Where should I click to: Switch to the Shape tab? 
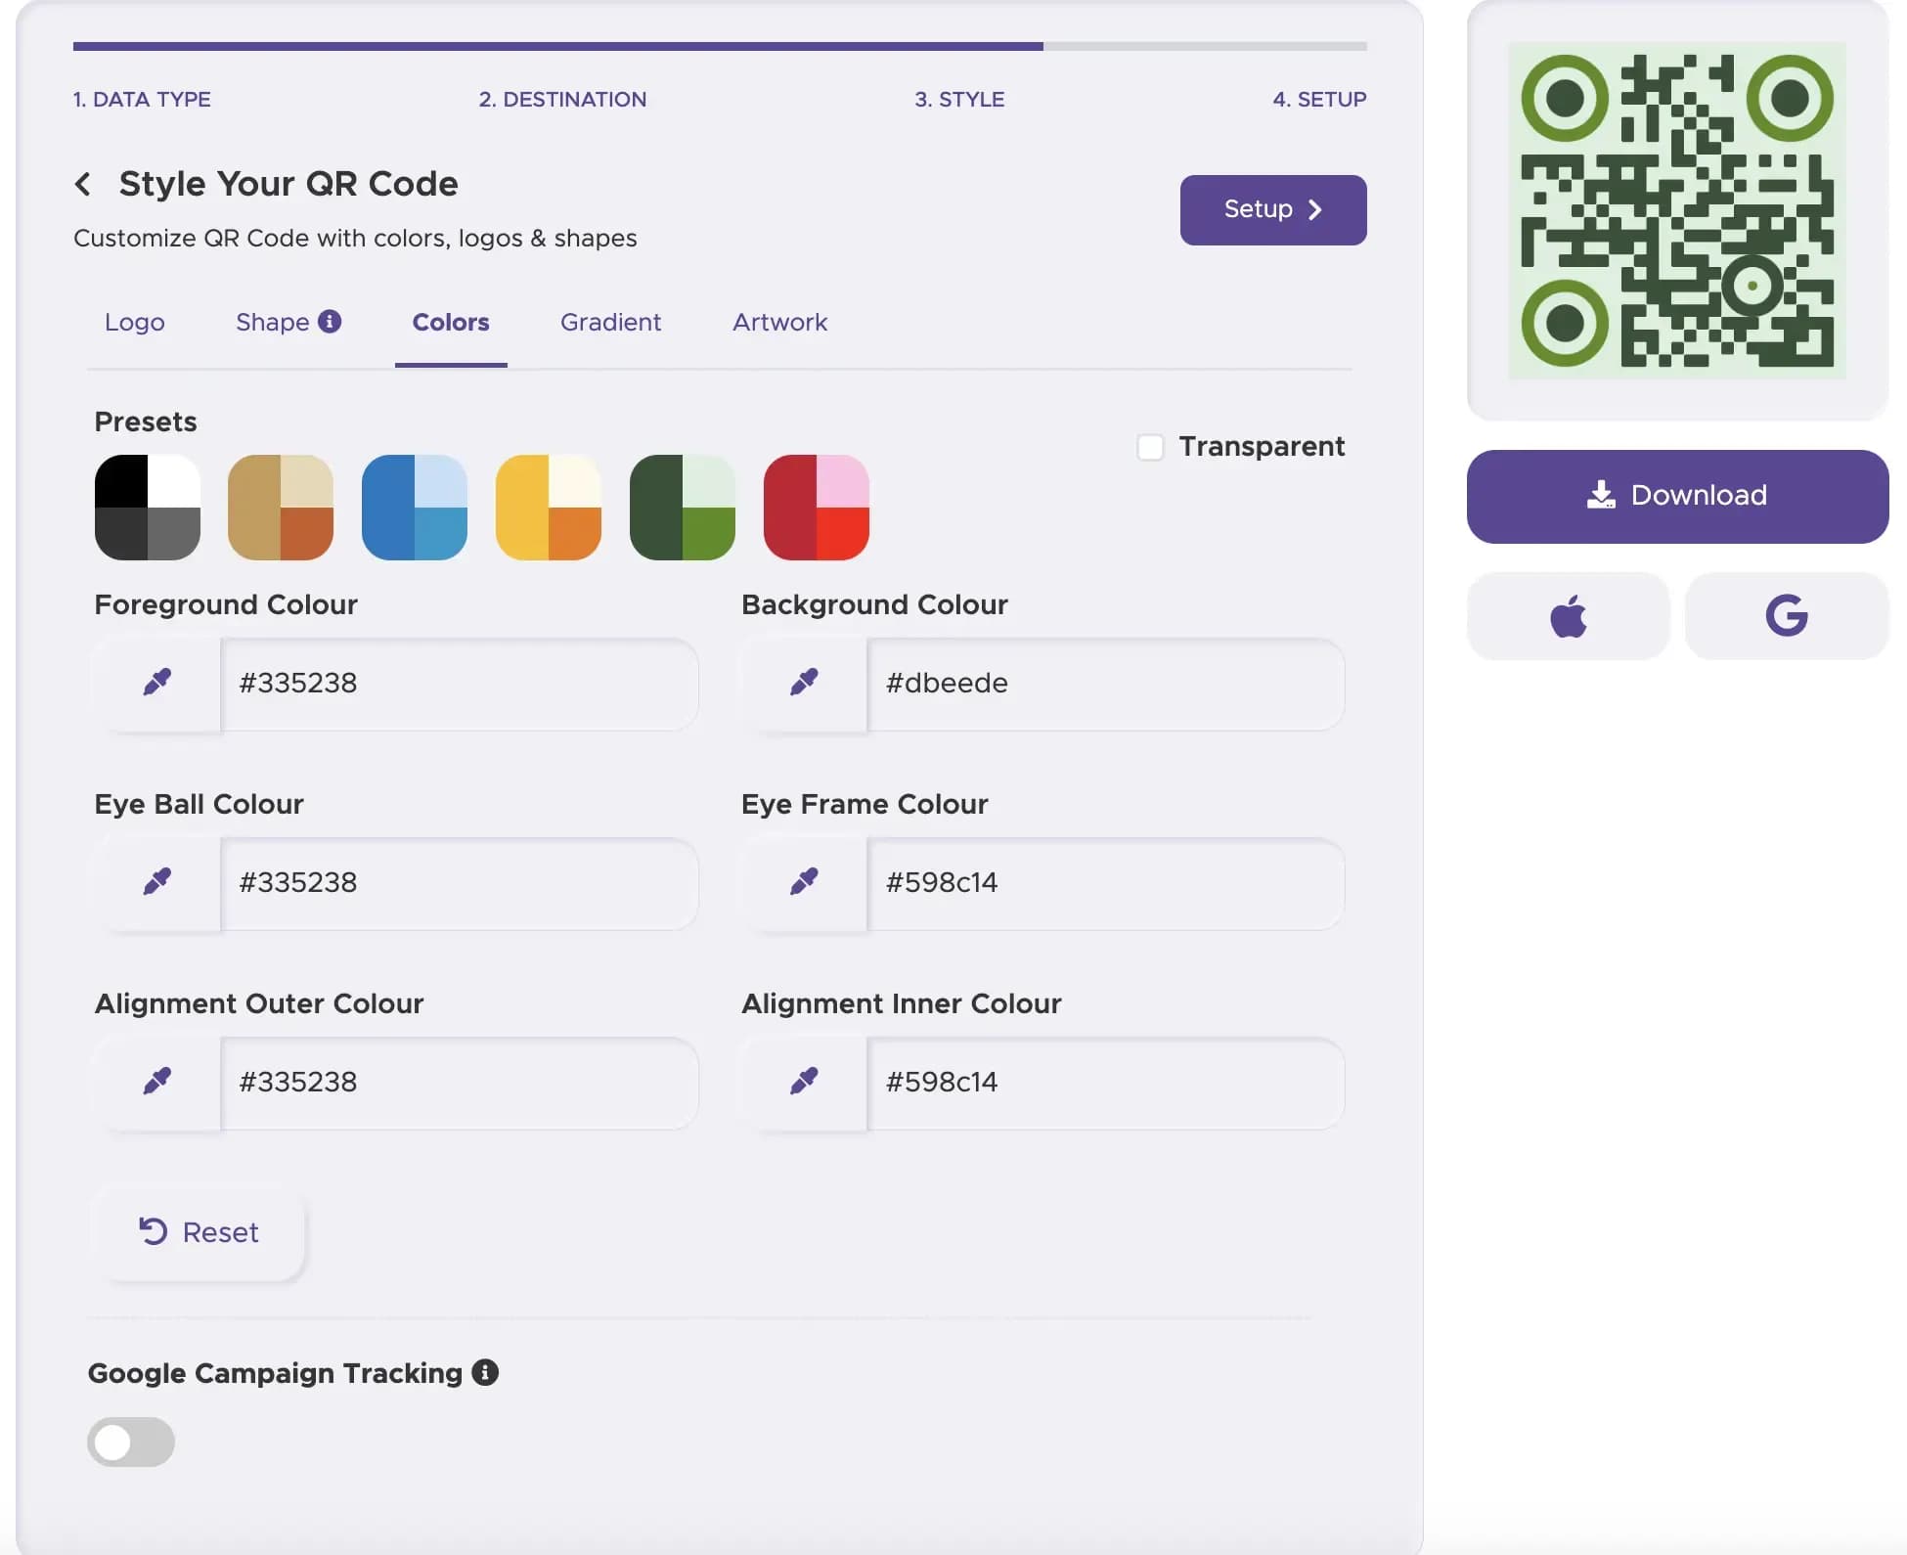tap(273, 322)
